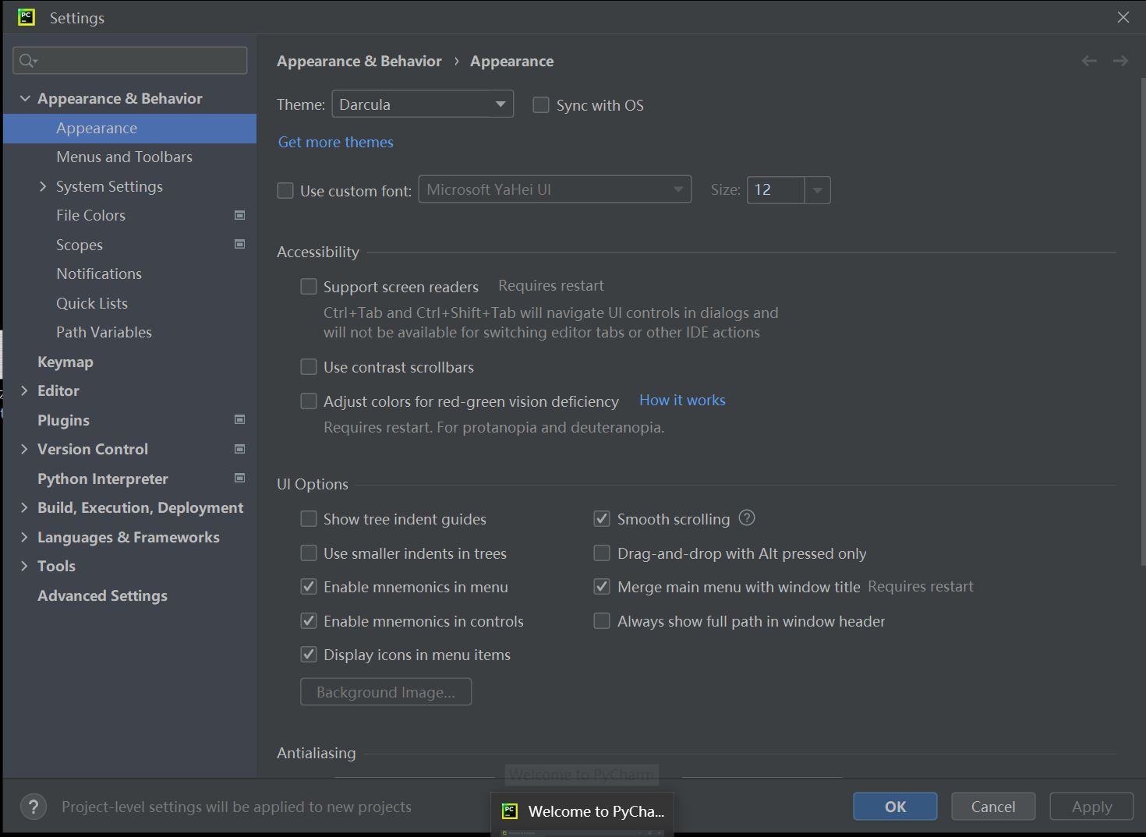Click How it works link
Screen dimensions: 1146x837
tap(682, 400)
